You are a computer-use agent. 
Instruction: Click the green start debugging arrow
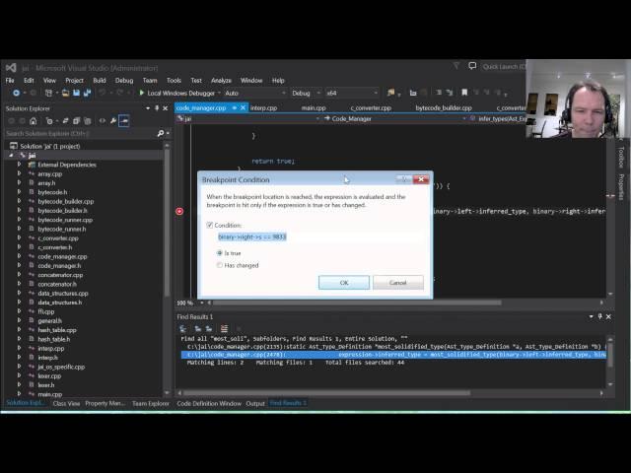coord(142,93)
